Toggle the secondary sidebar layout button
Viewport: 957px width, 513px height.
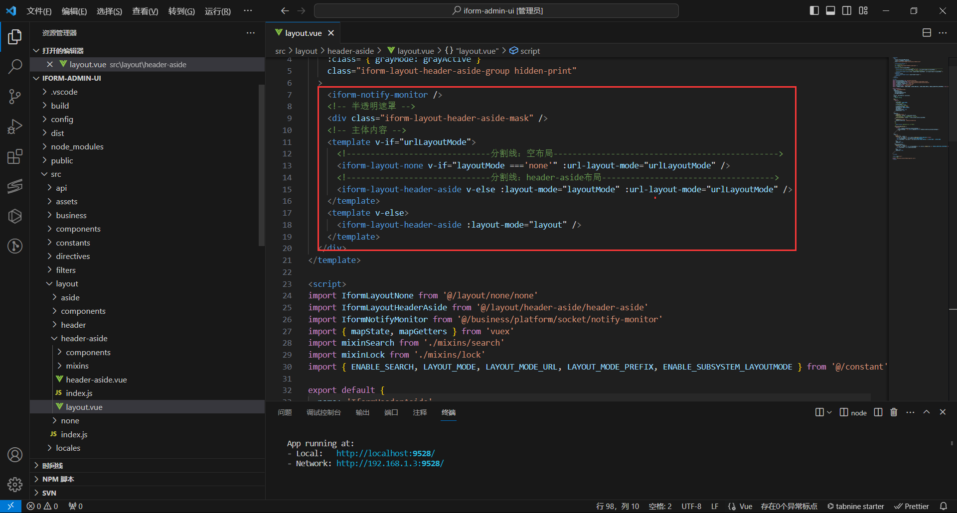tap(847, 10)
